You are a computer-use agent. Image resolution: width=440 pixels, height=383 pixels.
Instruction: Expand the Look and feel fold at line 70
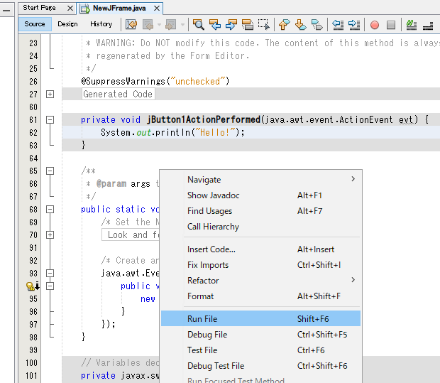tap(50, 234)
